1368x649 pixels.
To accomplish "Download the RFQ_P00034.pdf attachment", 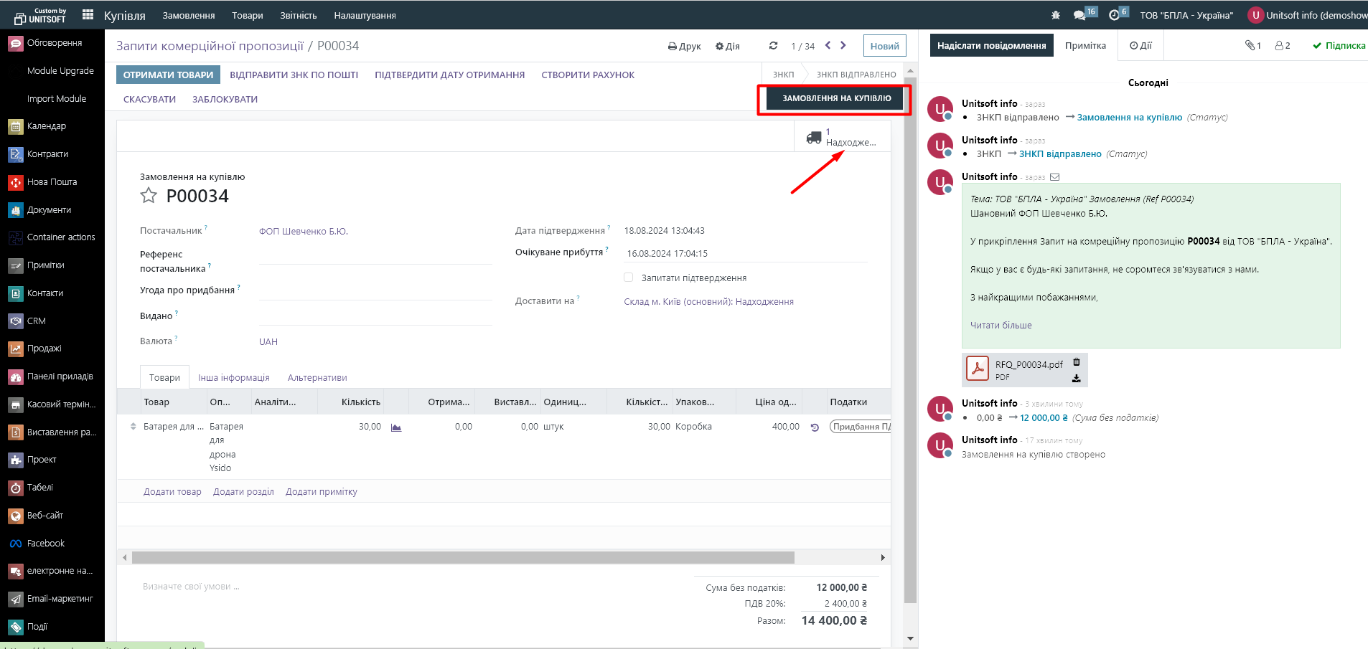I will tap(1076, 378).
